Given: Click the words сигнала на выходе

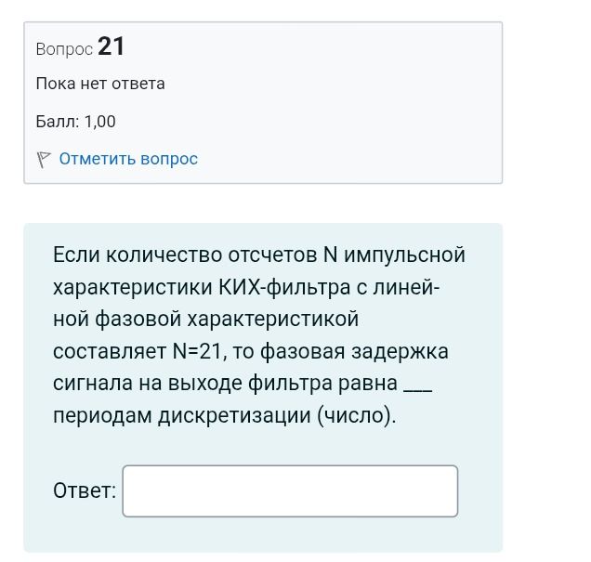Looking at the screenshot, I should (x=148, y=384).
